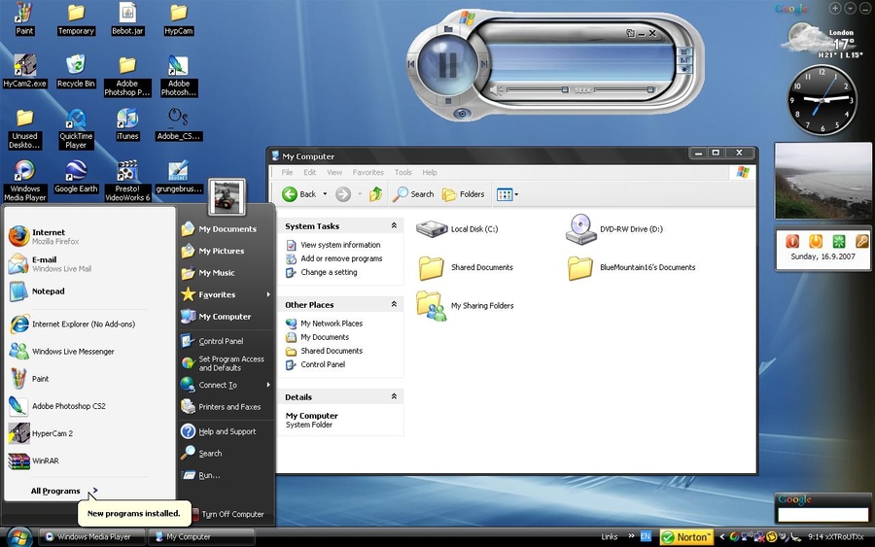Click the media player SEEK slider
This screenshot has width=875, height=547.
pyautogui.click(x=624, y=89)
